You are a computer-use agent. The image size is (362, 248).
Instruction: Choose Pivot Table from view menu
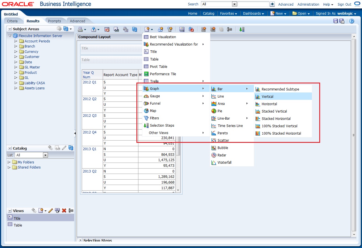pyautogui.click(x=176, y=66)
